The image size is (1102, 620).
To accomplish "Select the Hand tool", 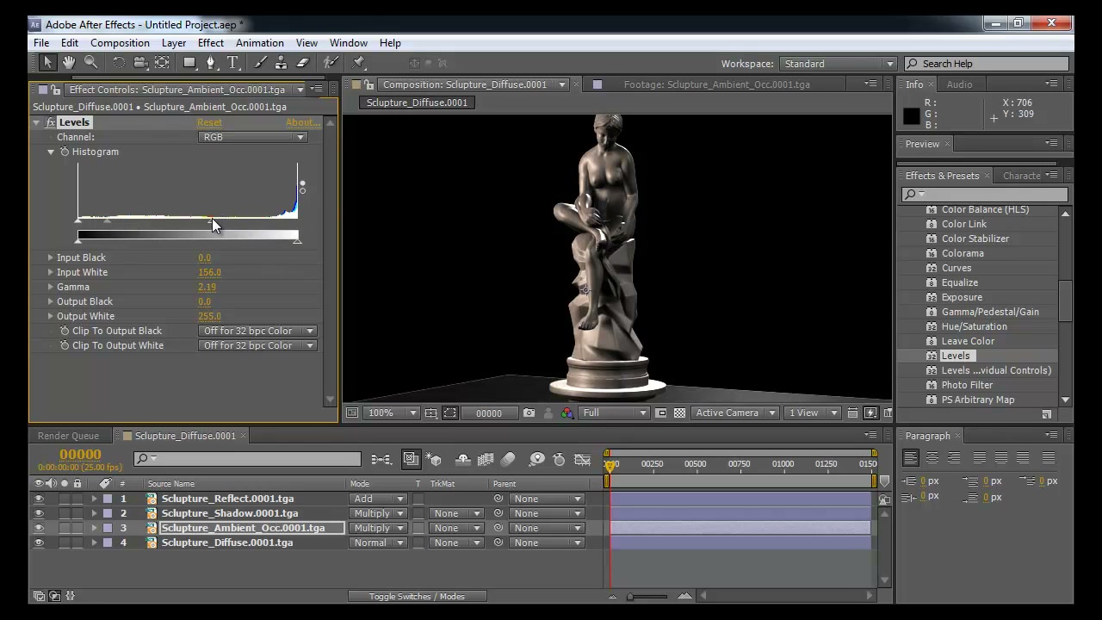I will [x=69, y=63].
